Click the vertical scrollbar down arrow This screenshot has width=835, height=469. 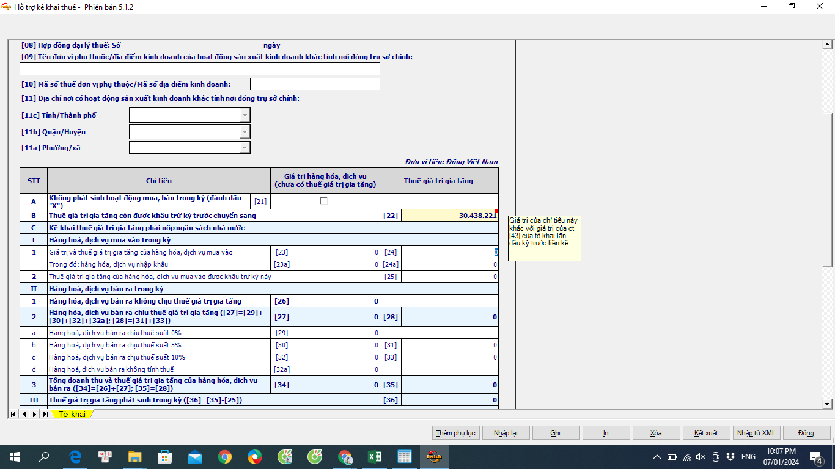pos(828,404)
